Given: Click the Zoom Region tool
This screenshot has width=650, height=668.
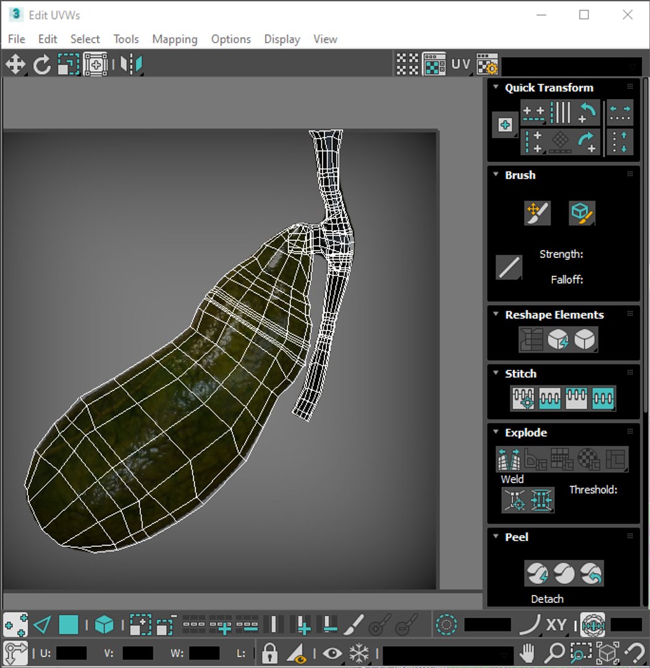Looking at the screenshot, I should tap(581, 653).
